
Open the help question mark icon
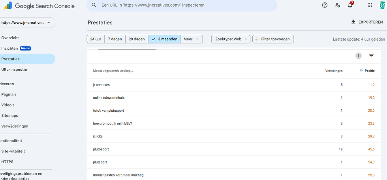tap(325, 5)
